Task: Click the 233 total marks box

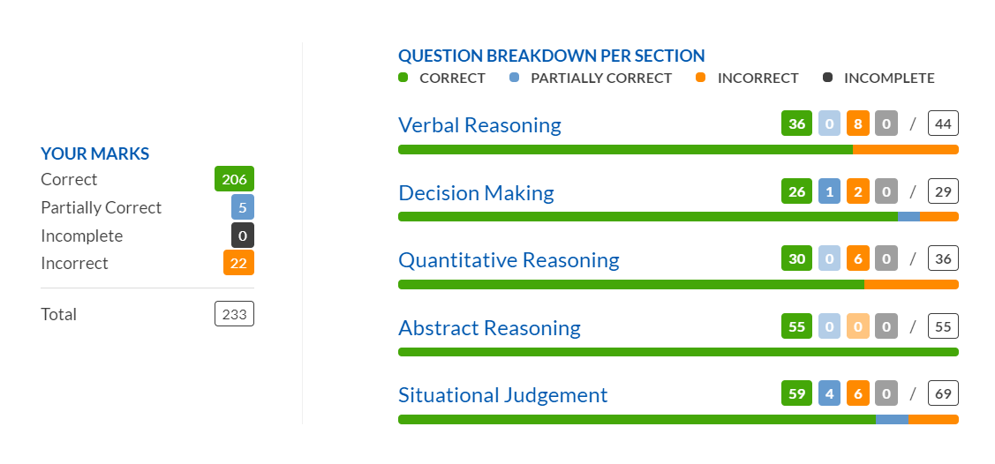Action: pyautogui.click(x=234, y=314)
